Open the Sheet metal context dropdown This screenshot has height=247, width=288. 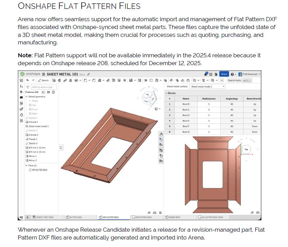click(207, 87)
